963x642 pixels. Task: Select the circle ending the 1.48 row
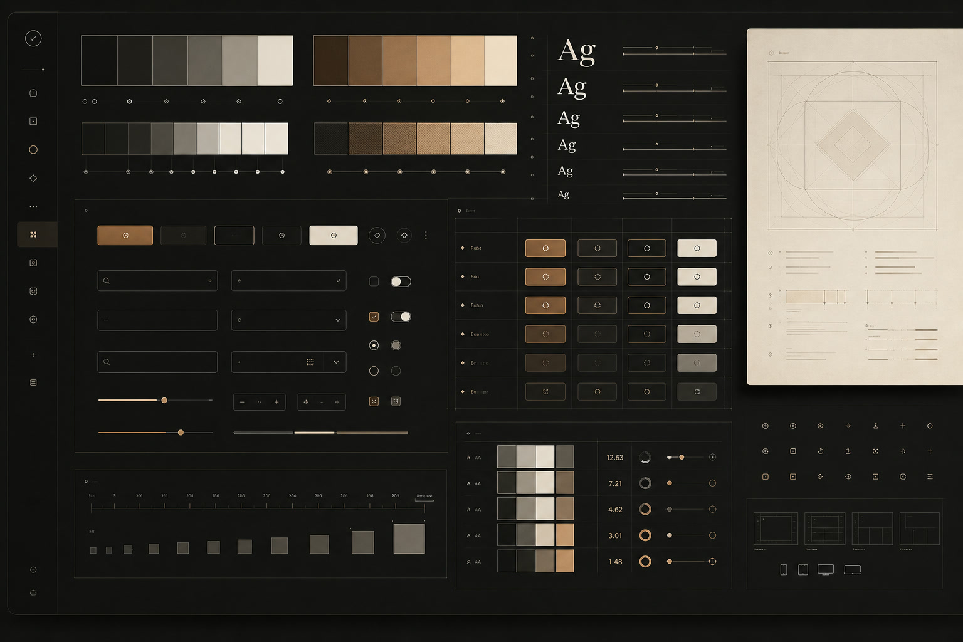pos(712,561)
